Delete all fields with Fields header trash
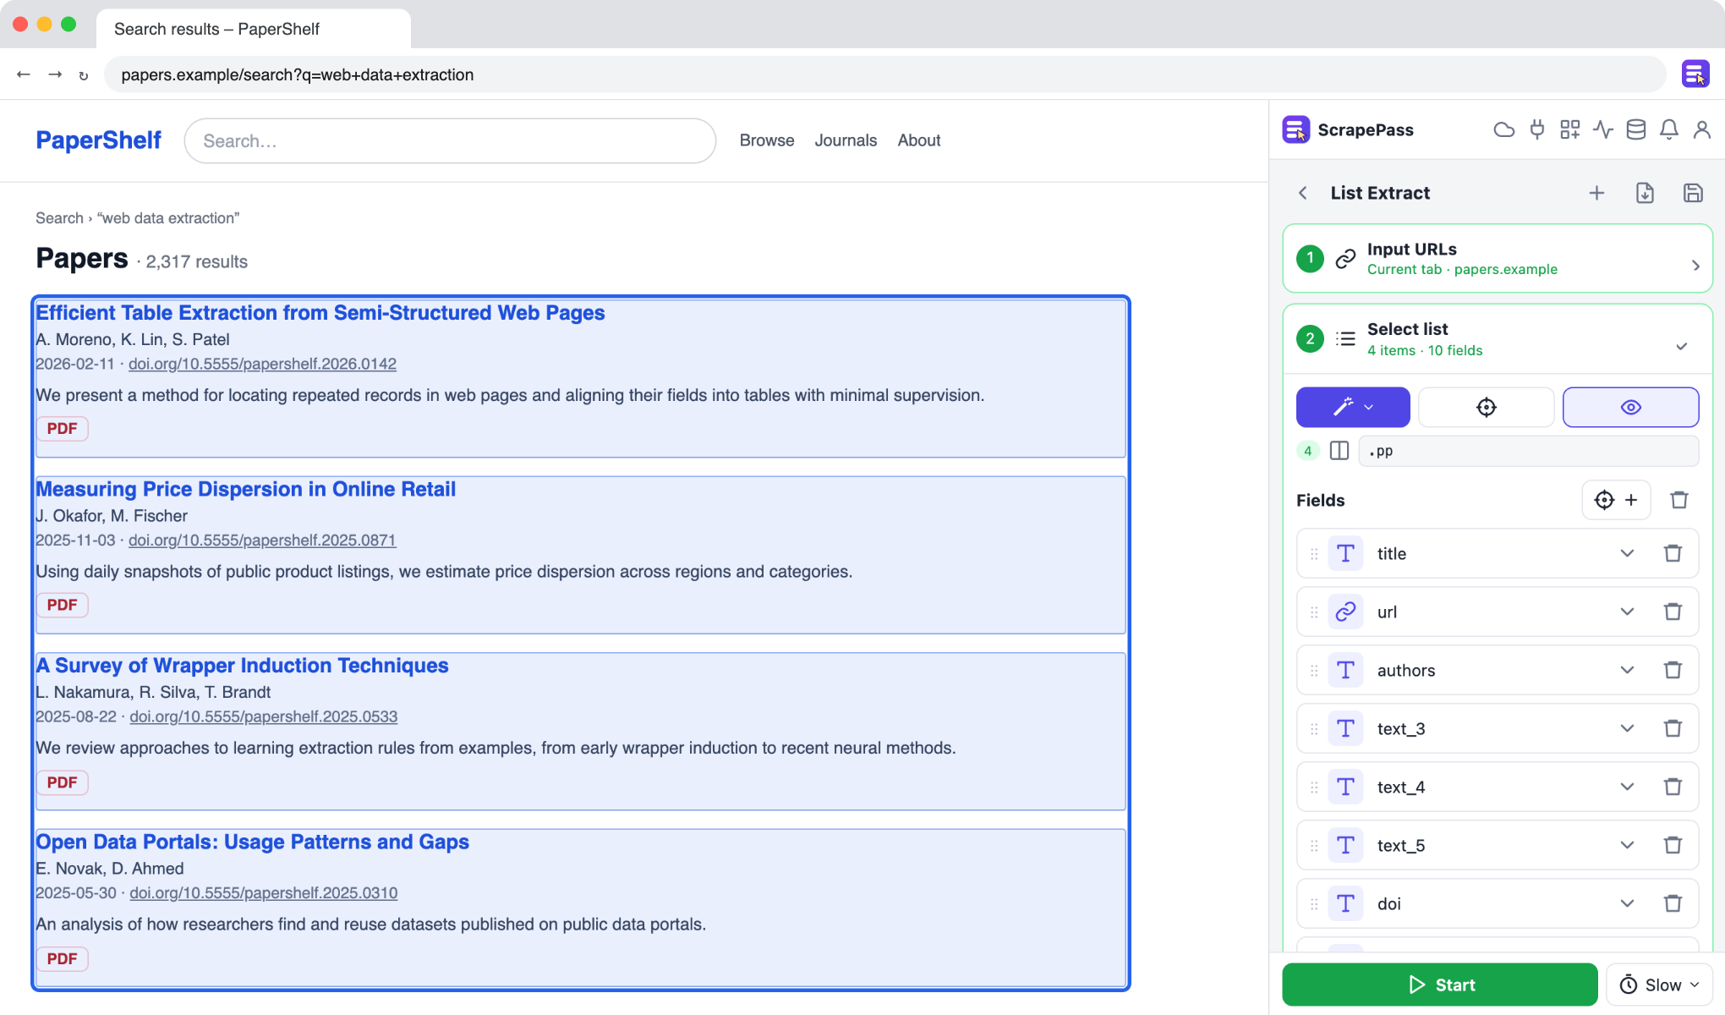The width and height of the screenshot is (1725, 1015). click(x=1679, y=500)
